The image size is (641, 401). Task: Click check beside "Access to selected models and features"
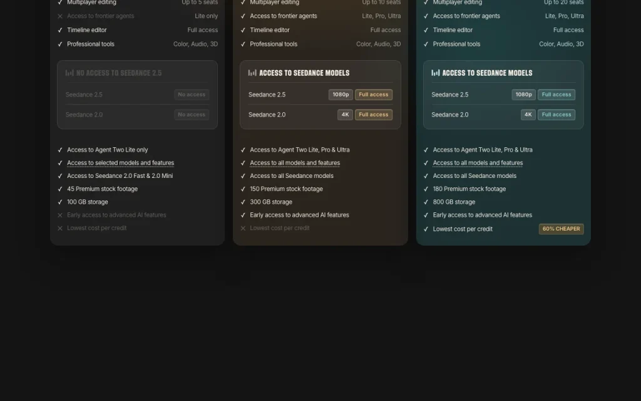[60, 163]
